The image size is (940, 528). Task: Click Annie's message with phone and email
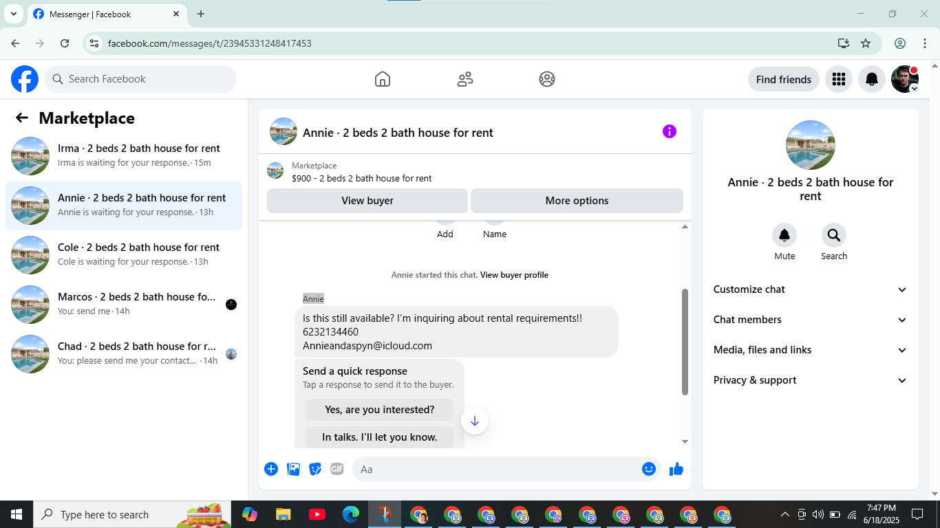456,331
